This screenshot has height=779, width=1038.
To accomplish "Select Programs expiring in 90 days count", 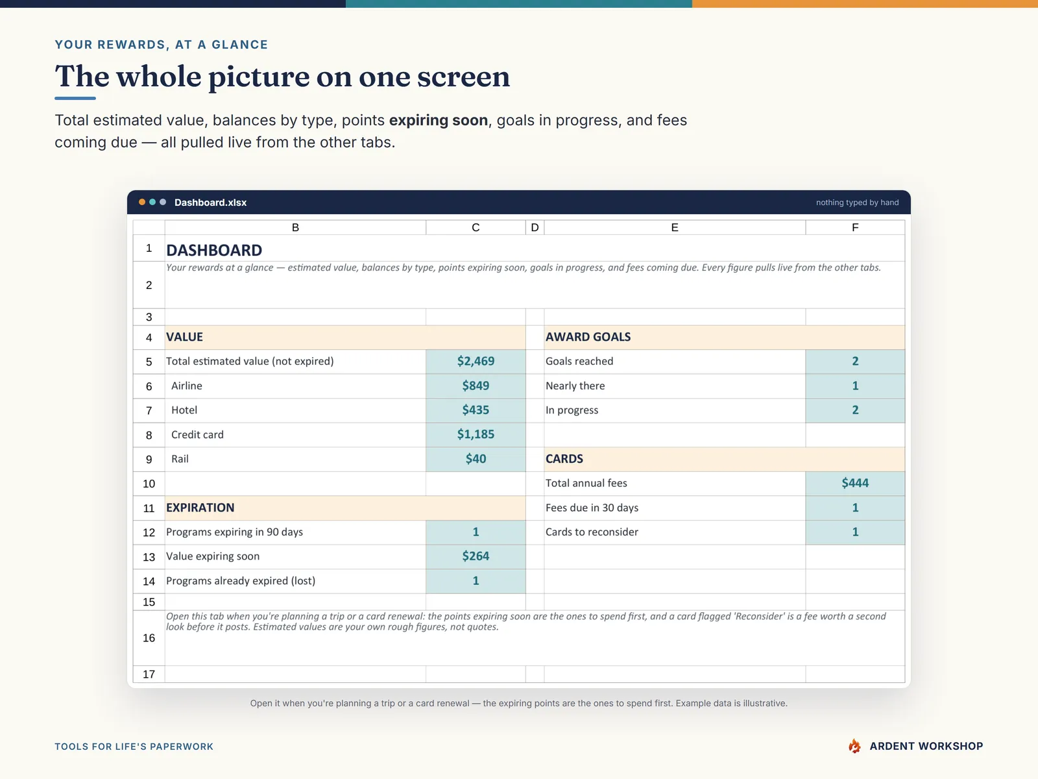I will coord(476,532).
